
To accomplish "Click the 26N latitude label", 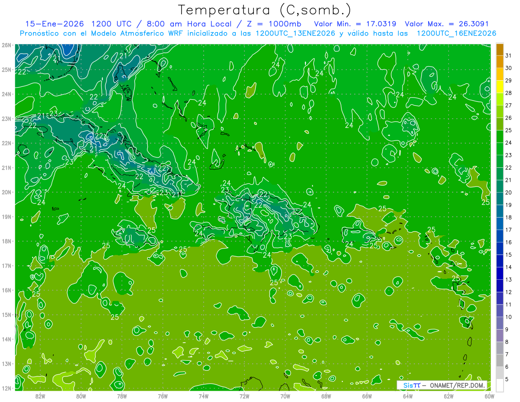I will 6,45.
